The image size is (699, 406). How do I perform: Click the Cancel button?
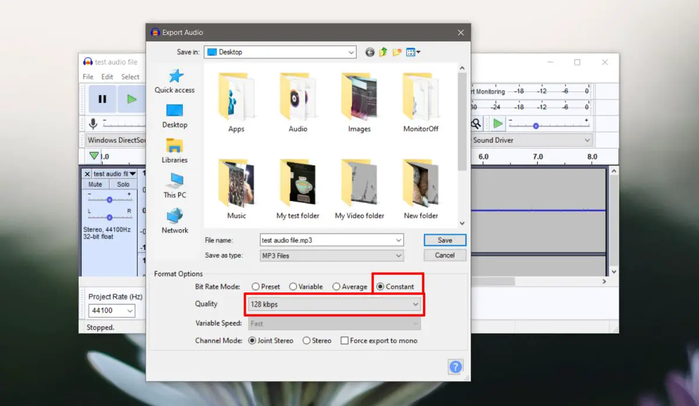point(445,255)
